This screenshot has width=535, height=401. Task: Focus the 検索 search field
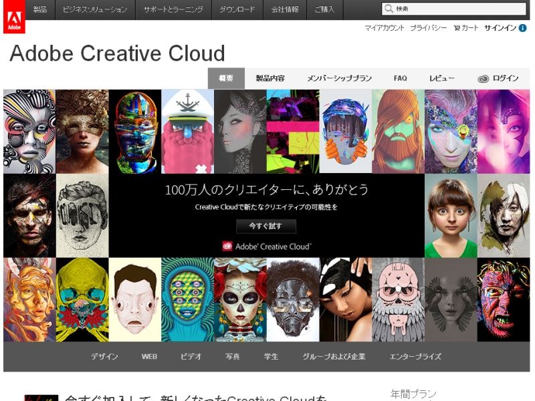454,9
